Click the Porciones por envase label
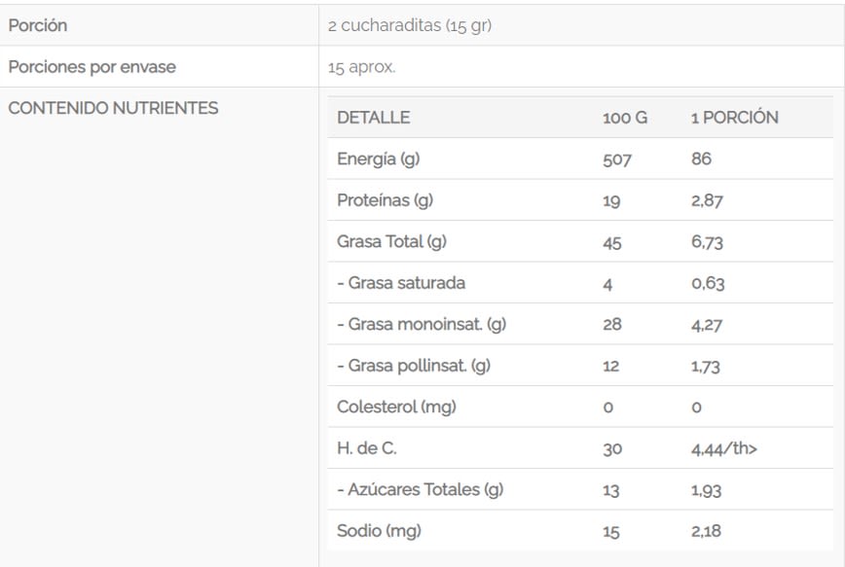The image size is (845, 567). click(x=92, y=67)
